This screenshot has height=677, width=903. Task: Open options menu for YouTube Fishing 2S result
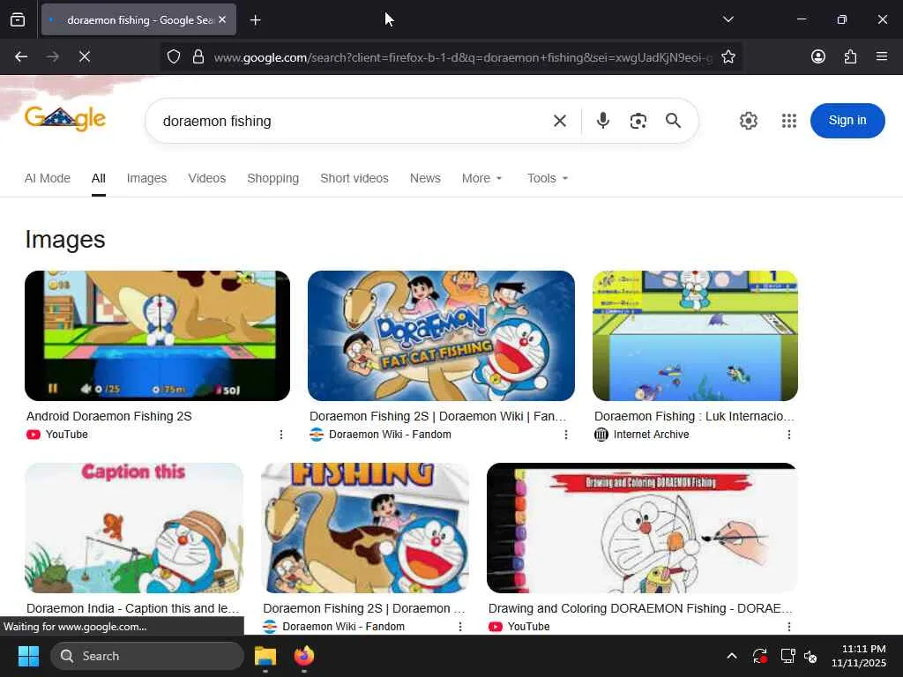click(x=281, y=435)
